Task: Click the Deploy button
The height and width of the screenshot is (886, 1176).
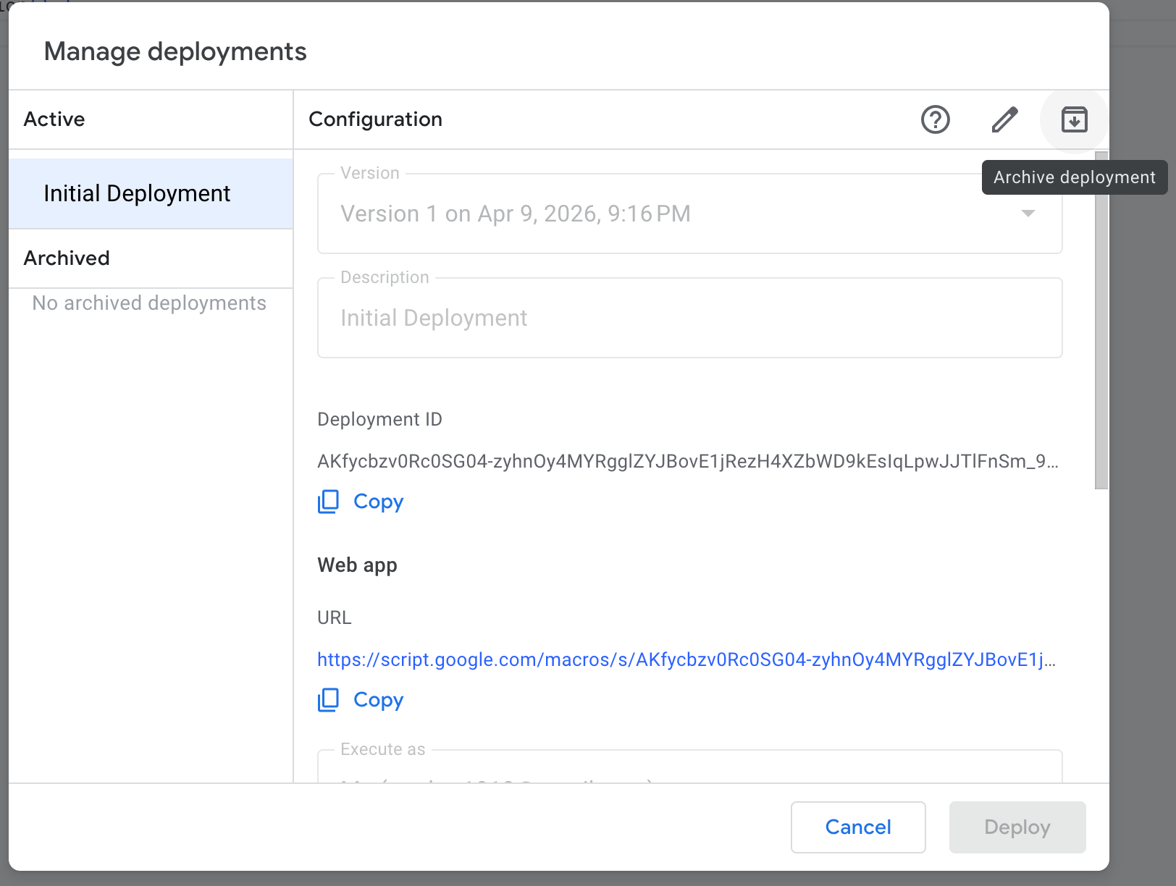Action: [x=1017, y=827]
